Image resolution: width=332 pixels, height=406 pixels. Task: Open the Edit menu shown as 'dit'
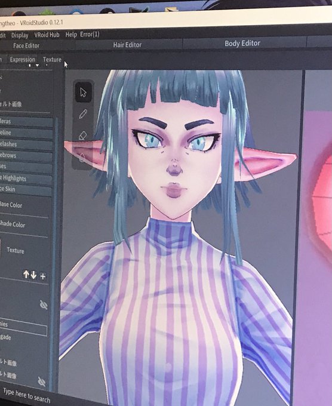click(2, 35)
